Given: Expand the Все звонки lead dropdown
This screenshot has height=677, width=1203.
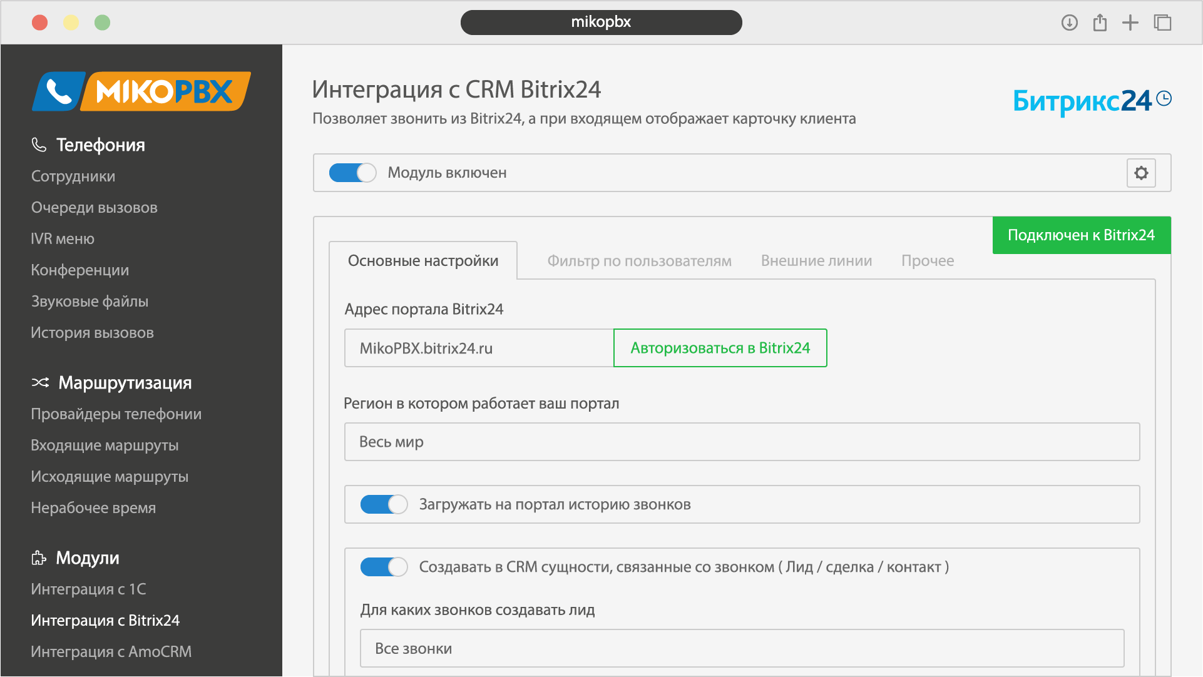Looking at the screenshot, I should coord(742,648).
